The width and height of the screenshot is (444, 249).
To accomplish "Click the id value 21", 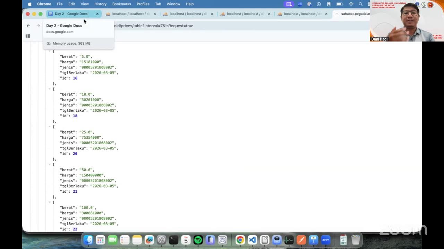I will 75,191.
